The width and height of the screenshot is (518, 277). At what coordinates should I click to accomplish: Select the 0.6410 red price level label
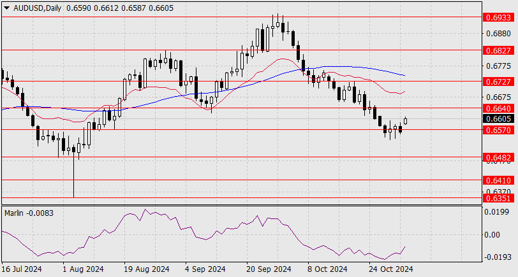point(498,180)
